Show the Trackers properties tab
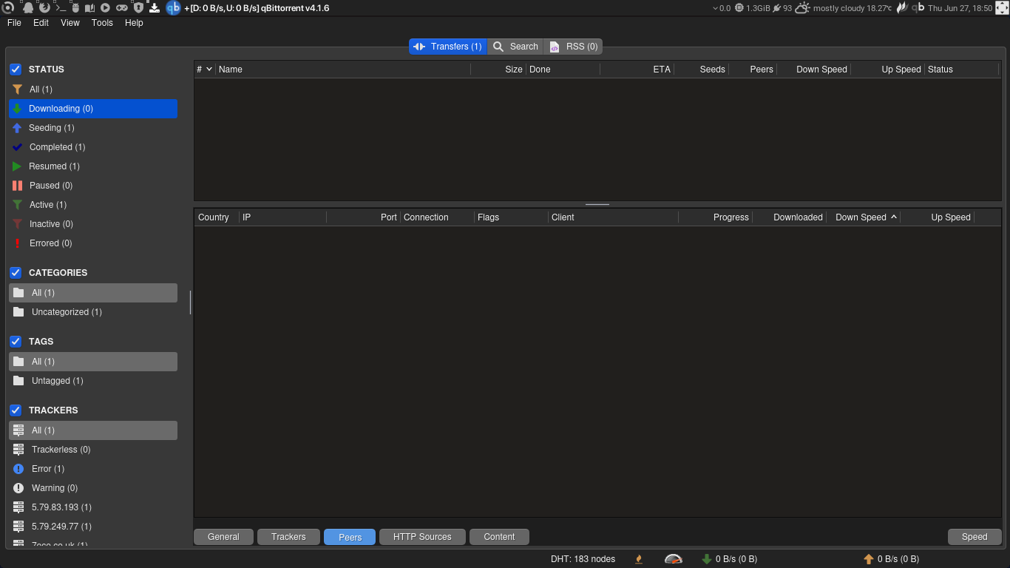Image resolution: width=1010 pixels, height=568 pixels. 288,537
